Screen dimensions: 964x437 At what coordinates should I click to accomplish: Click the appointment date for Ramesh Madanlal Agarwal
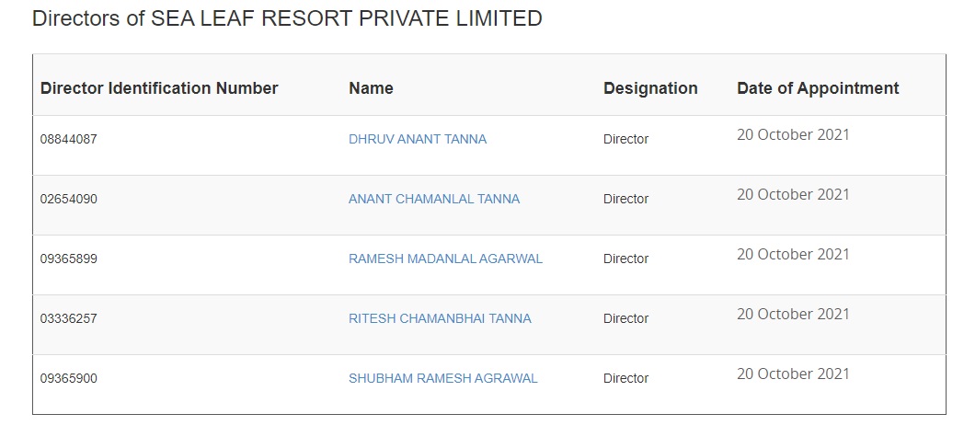coord(793,255)
